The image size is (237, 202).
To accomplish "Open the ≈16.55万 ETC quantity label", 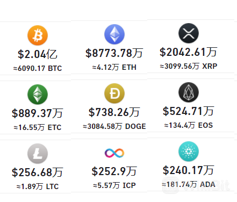I will pos(38,127).
